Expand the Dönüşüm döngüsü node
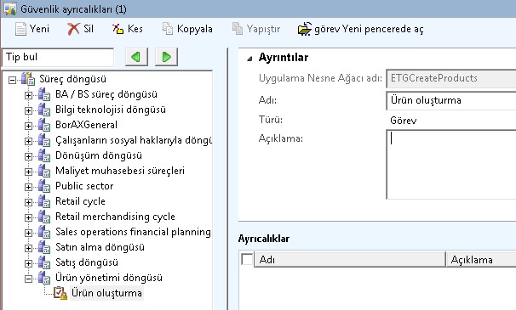 [x=28, y=156]
